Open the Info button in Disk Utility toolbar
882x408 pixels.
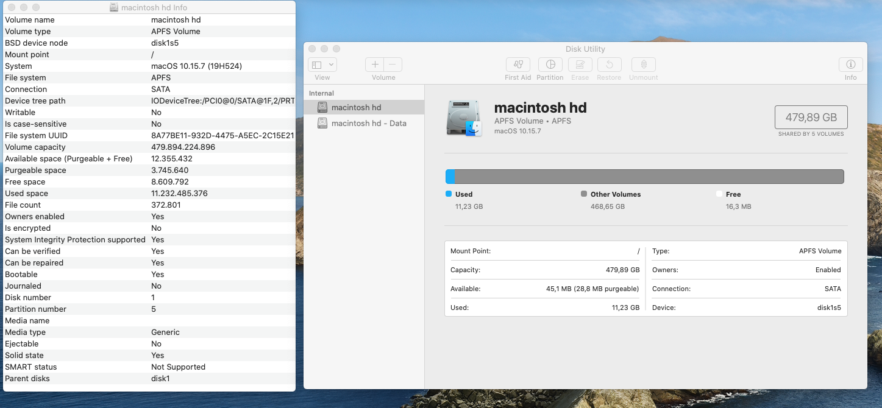pyautogui.click(x=851, y=65)
